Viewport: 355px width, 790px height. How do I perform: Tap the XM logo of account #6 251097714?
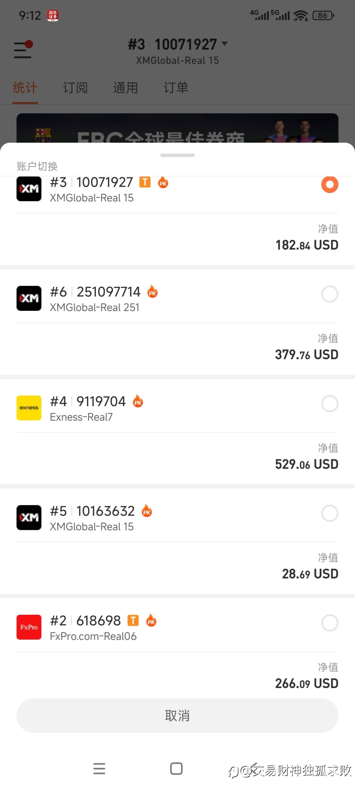pyautogui.click(x=29, y=298)
